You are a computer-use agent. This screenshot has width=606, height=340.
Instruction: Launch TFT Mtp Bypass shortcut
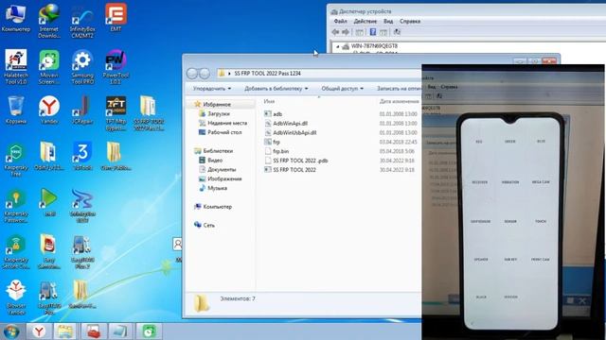click(x=116, y=113)
